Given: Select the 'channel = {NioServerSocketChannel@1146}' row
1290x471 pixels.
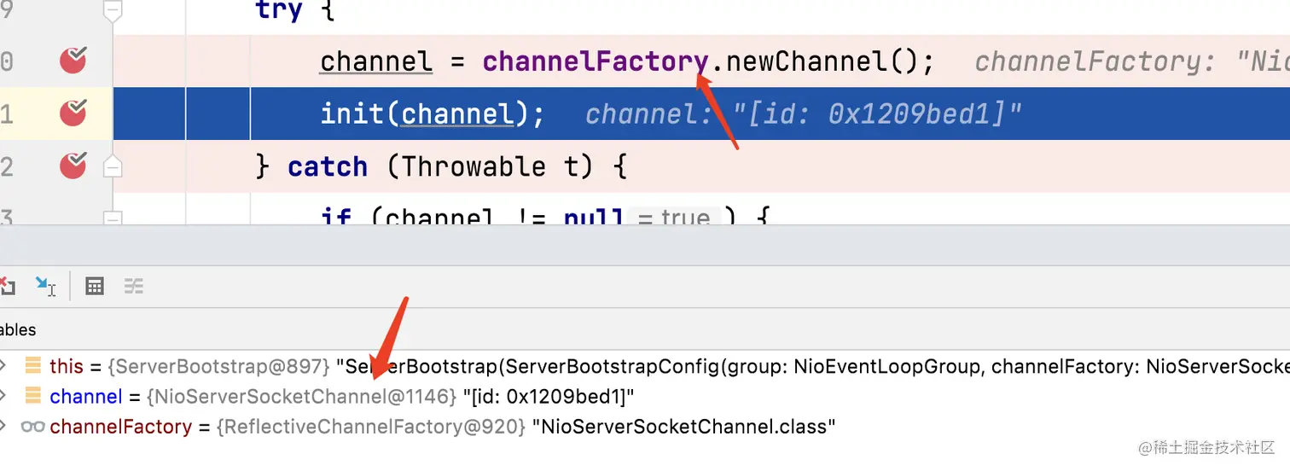Looking at the screenshot, I should tap(645, 397).
